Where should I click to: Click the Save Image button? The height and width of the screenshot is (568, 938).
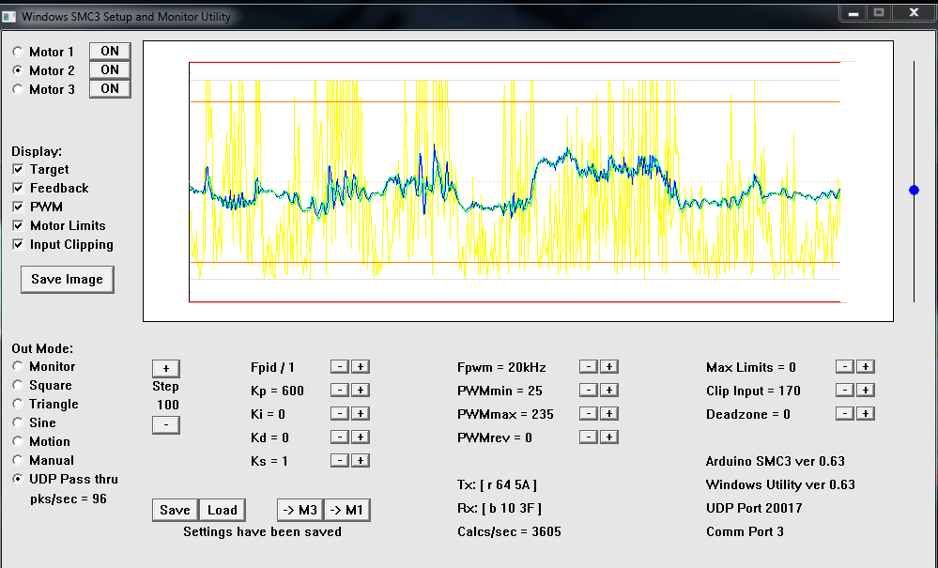click(x=67, y=280)
